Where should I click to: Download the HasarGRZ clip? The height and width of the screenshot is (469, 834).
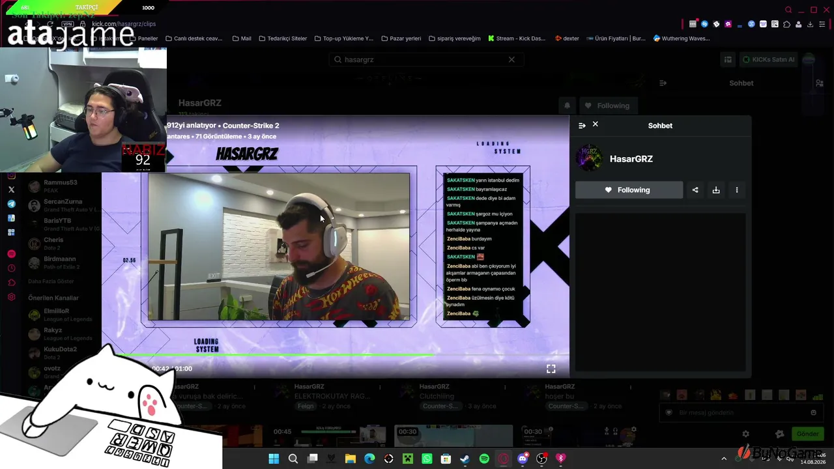[716, 190]
